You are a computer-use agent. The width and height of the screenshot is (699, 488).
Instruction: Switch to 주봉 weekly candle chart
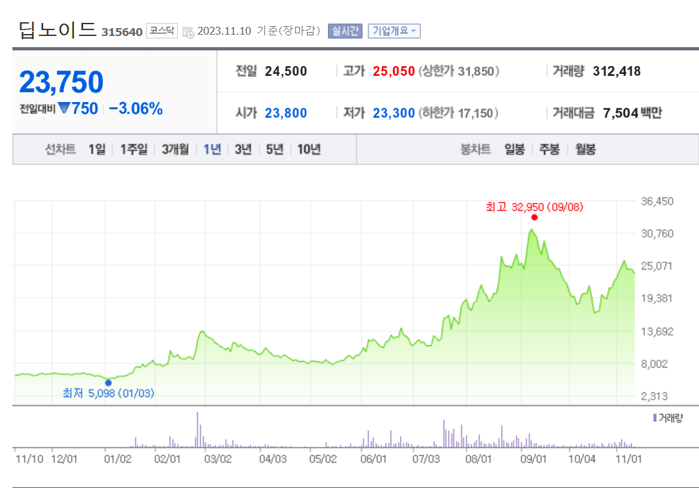click(549, 149)
